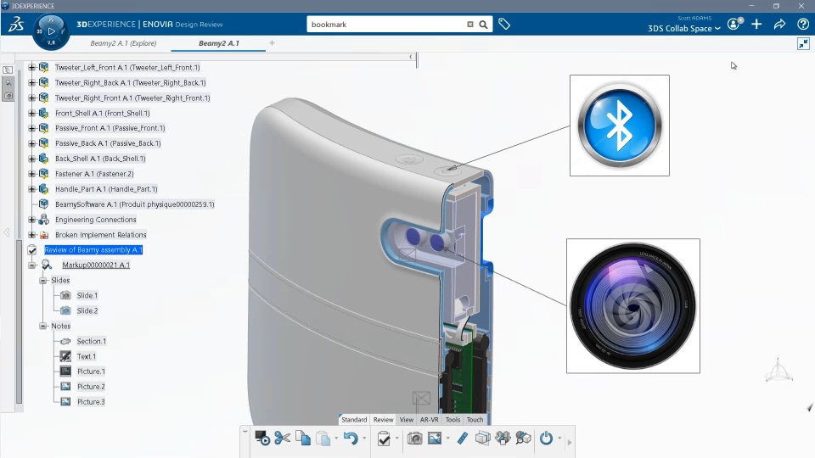Open the Undo history dropdown arrow
The width and height of the screenshot is (815, 458).
coord(364,438)
